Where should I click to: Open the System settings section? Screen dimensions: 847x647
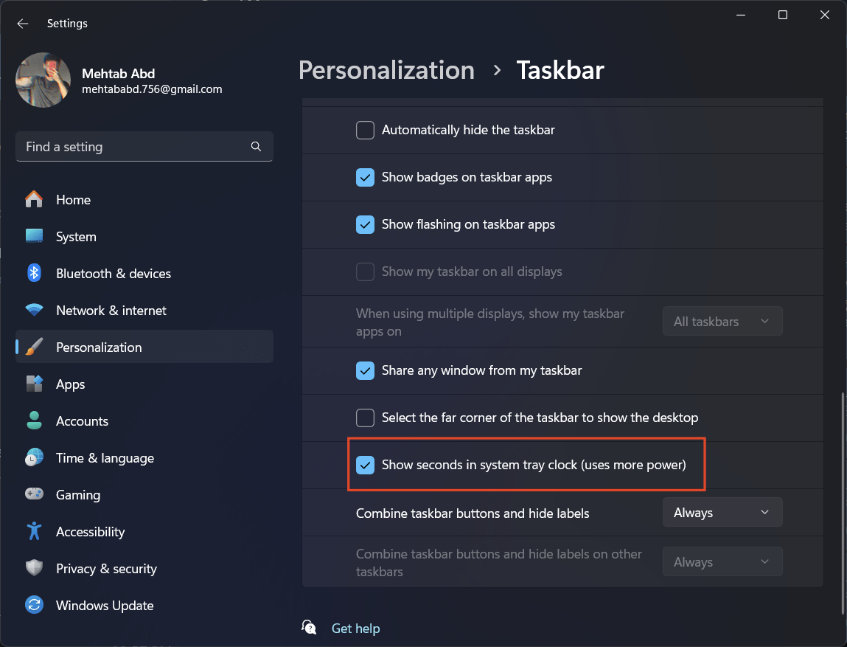[76, 237]
